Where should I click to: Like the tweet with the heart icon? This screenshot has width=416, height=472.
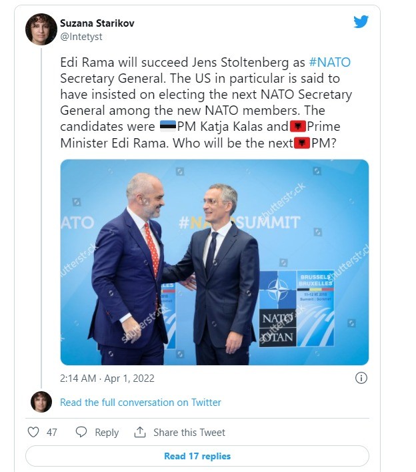pyautogui.click(x=33, y=432)
